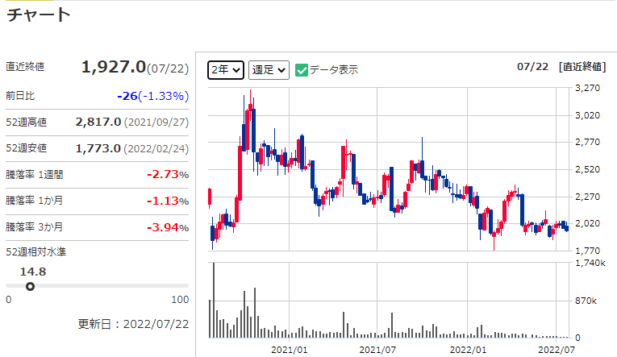The width and height of the screenshot is (617, 357).
Task: Click the 52週安値 value 1,773.0
Action: click(98, 148)
